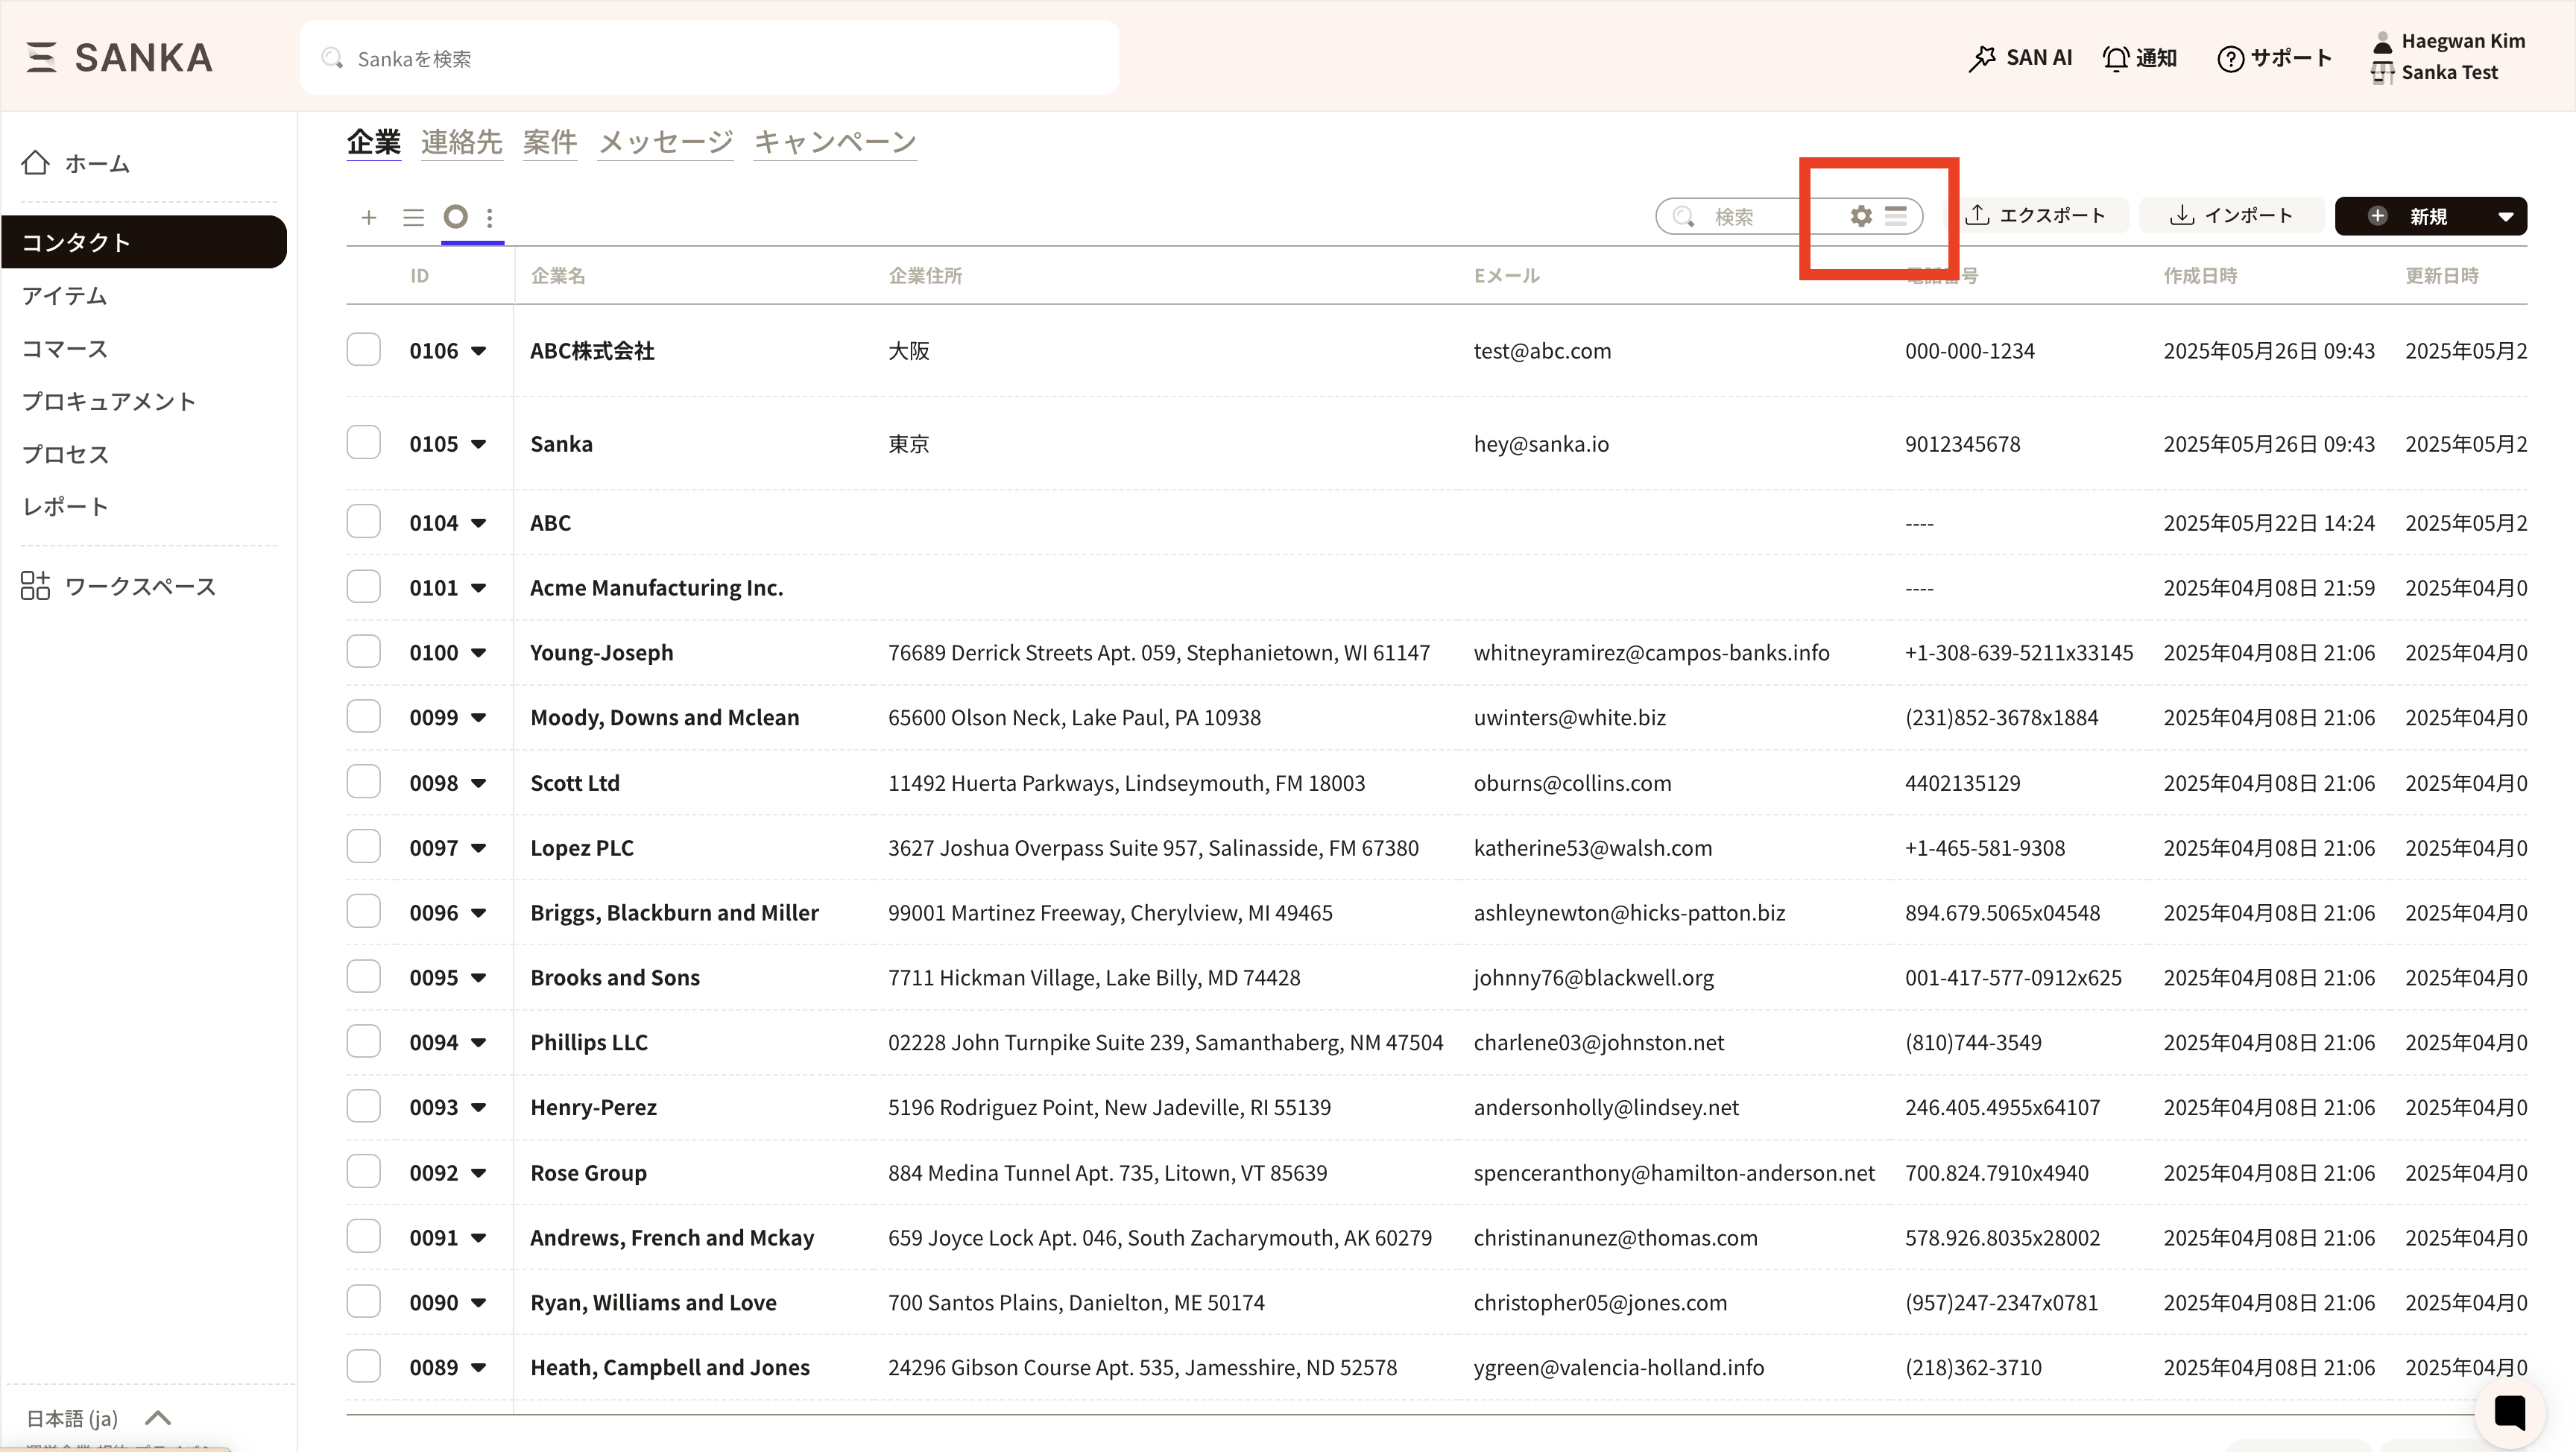Click the gear settings icon in search bar
The image size is (2576, 1452).
click(x=1860, y=216)
